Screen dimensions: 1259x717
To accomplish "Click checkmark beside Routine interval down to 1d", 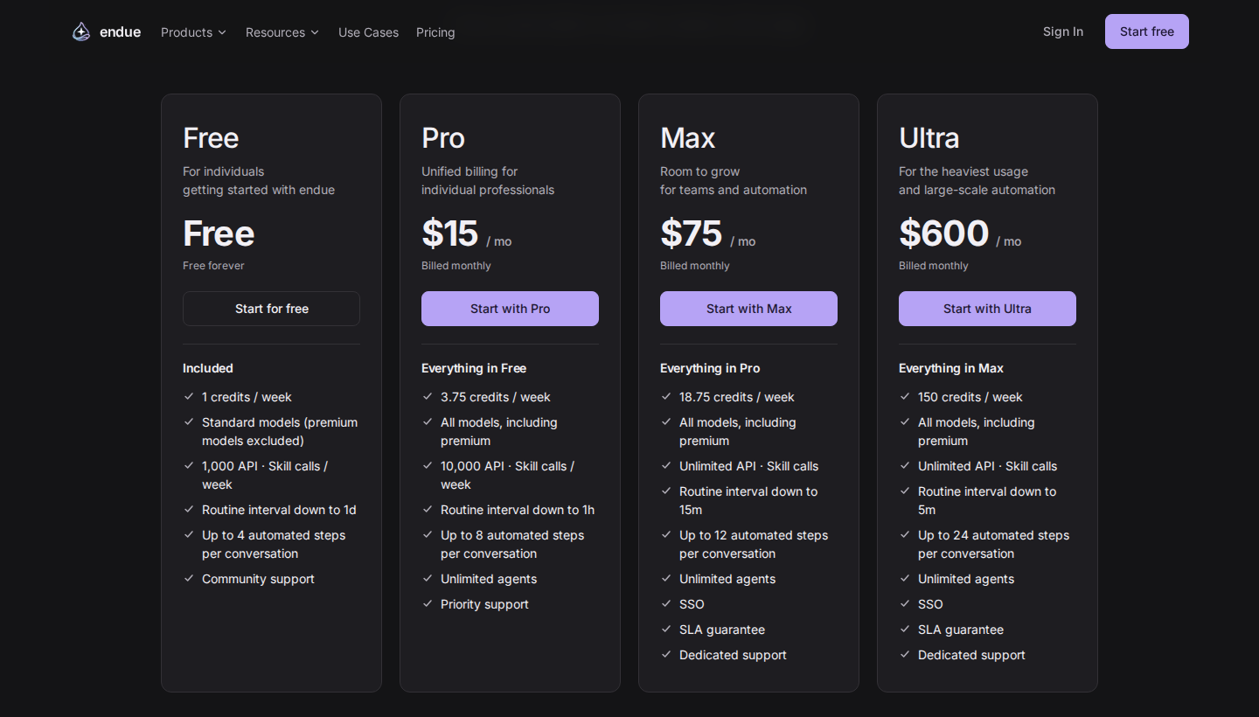I will (x=189, y=510).
